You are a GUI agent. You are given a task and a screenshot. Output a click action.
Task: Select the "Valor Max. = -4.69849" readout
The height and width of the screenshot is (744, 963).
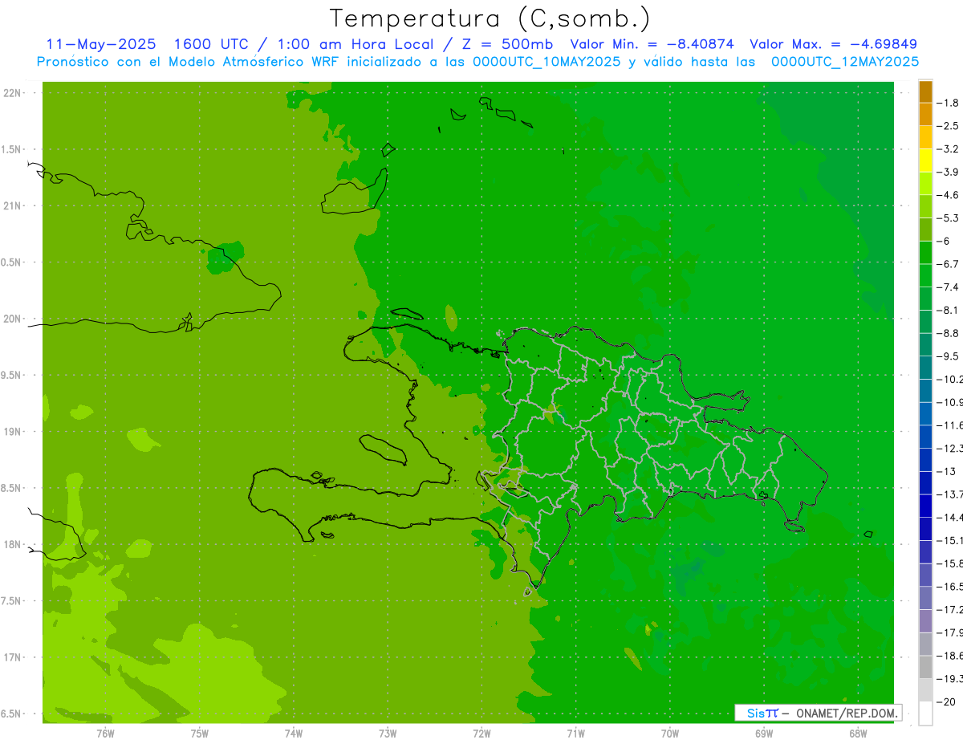833,44
